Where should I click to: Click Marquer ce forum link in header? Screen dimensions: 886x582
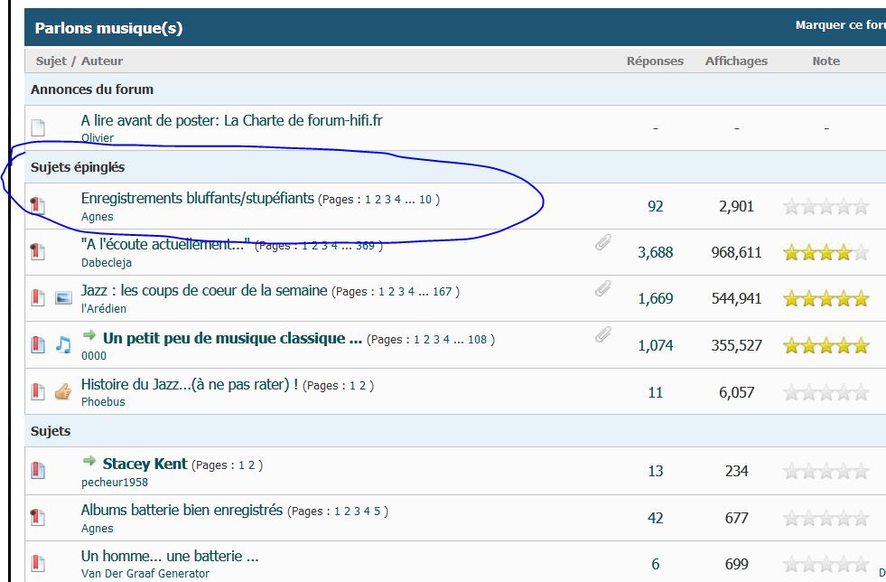(x=840, y=25)
